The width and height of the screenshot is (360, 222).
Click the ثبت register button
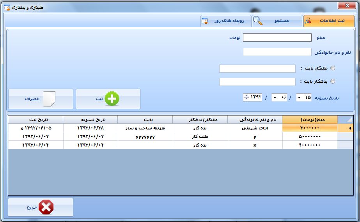108,99
